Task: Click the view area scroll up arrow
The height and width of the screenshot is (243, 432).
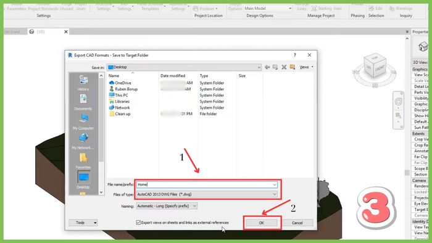Action: click(x=407, y=38)
